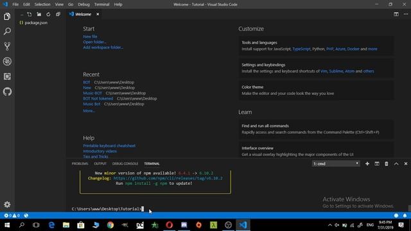Open Find and run all commands item
The image size is (411, 231).
pos(316,129)
